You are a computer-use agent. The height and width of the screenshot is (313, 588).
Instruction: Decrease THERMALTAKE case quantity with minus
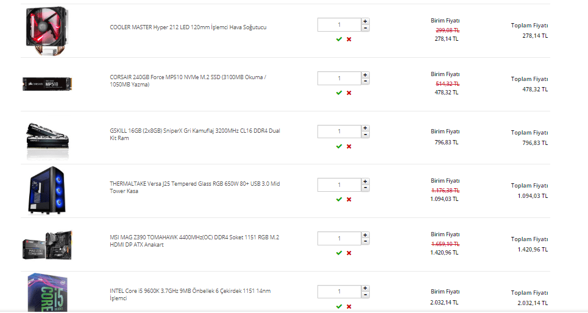[365, 188]
